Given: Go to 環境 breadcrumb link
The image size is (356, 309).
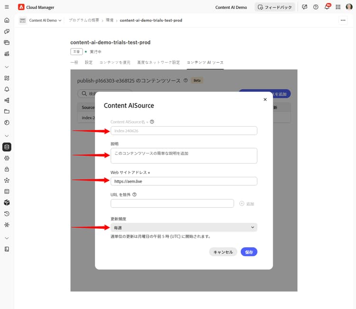Looking at the screenshot, I should (x=110, y=20).
